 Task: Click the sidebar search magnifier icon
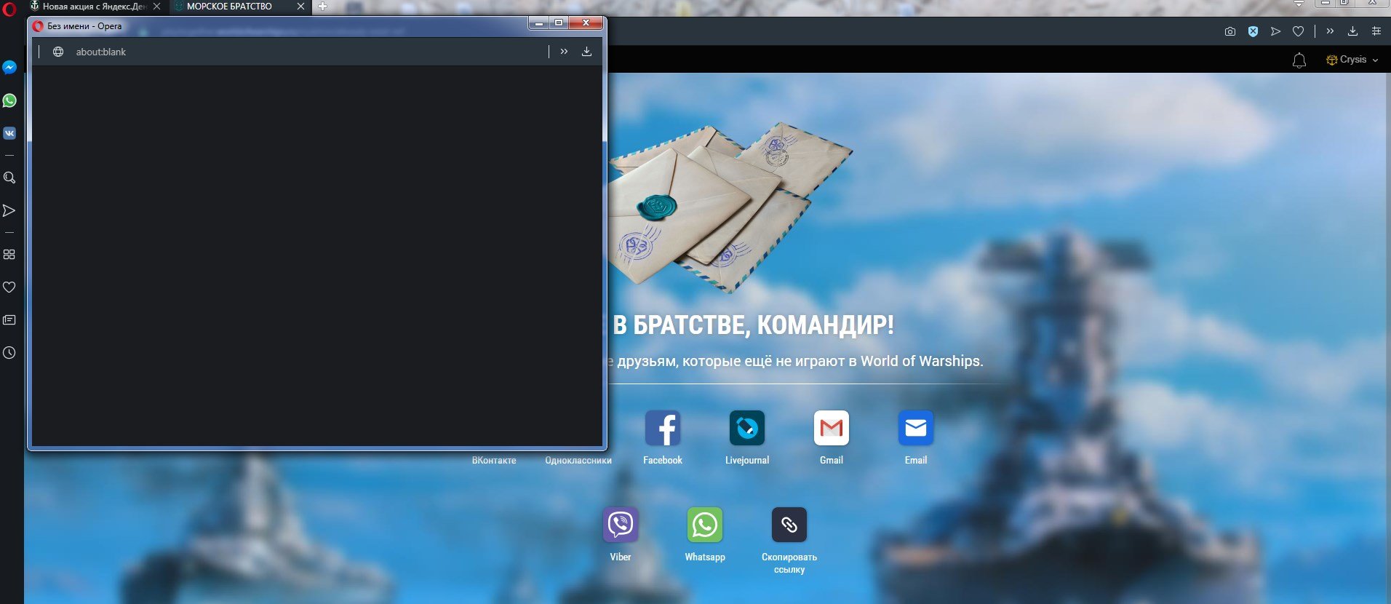pos(9,178)
